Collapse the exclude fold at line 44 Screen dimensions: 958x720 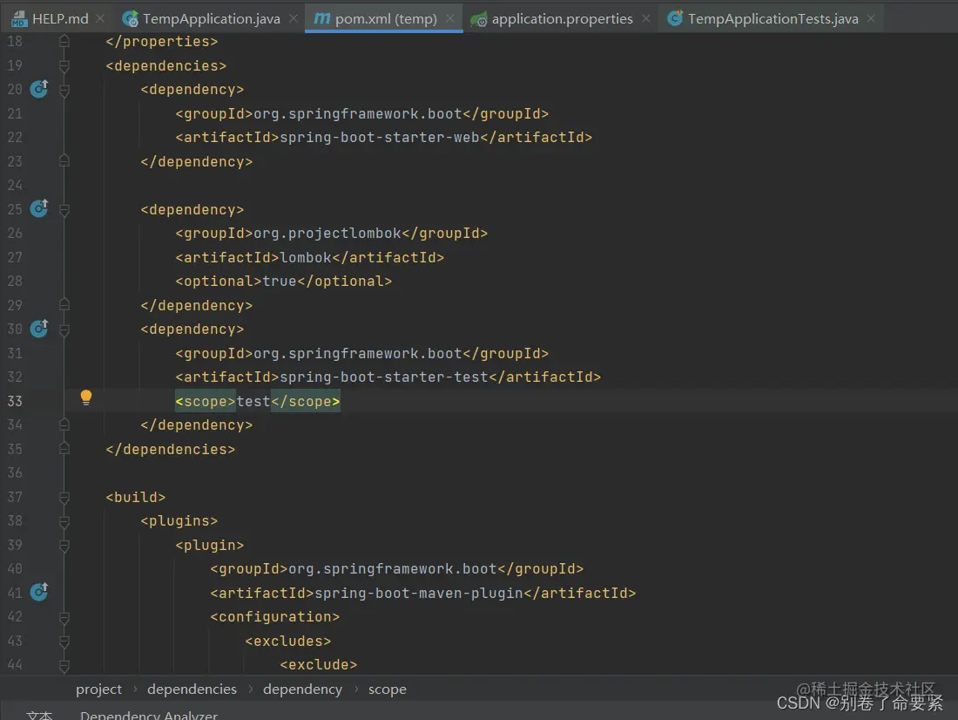coord(64,665)
